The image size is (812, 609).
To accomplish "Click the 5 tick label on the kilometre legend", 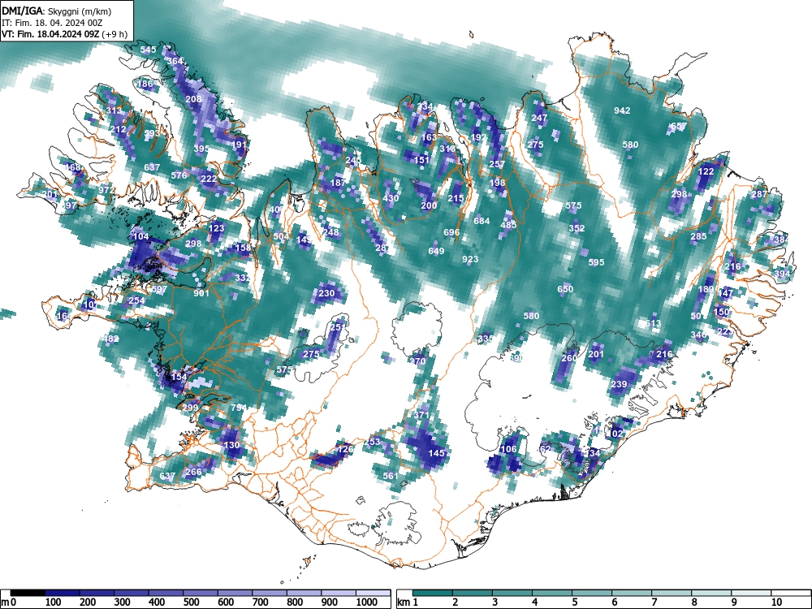I will [575, 603].
